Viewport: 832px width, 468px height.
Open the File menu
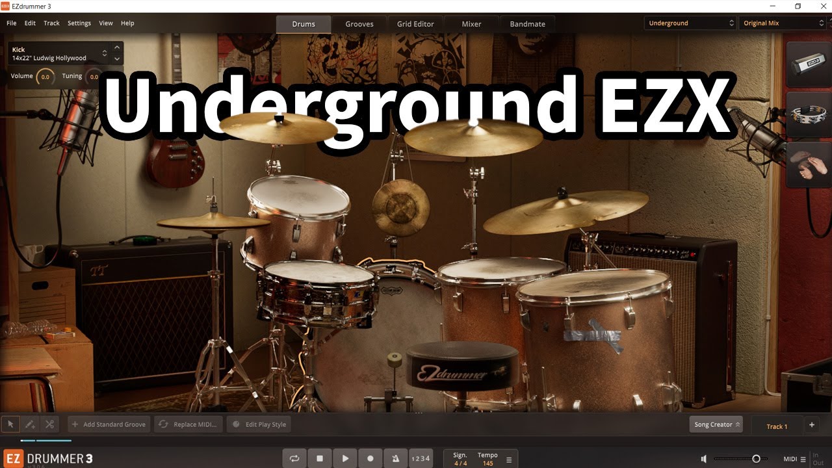[x=12, y=23]
